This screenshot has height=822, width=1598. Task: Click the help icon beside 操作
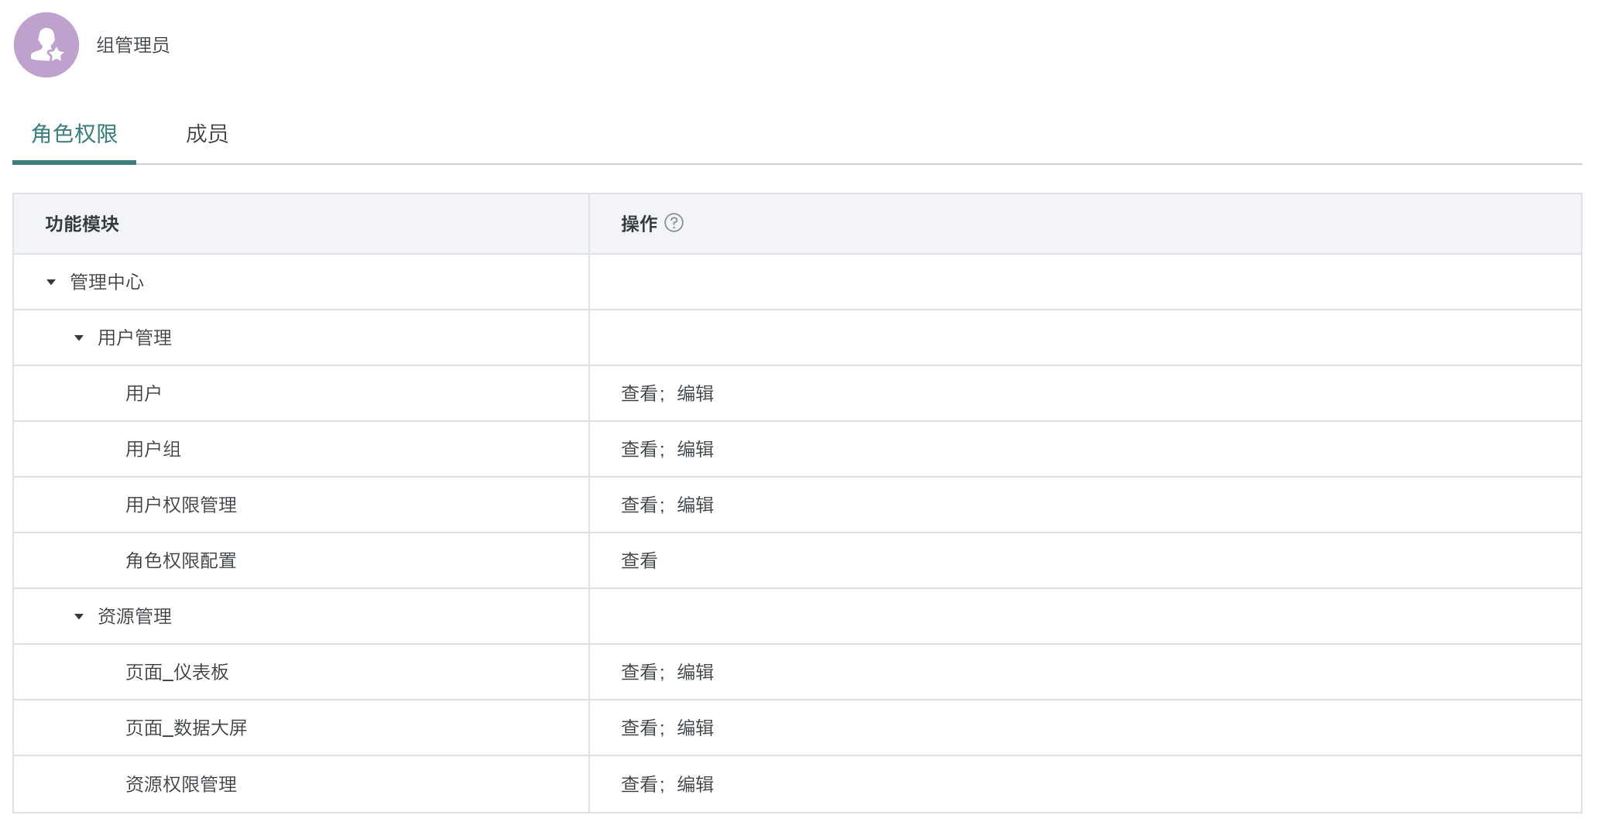point(674,223)
